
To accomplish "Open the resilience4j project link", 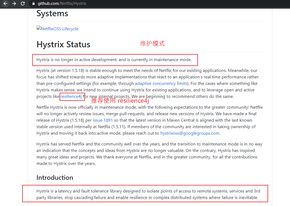I will point(71,96).
